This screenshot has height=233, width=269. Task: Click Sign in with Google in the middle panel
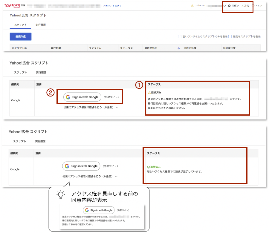(x=82, y=97)
